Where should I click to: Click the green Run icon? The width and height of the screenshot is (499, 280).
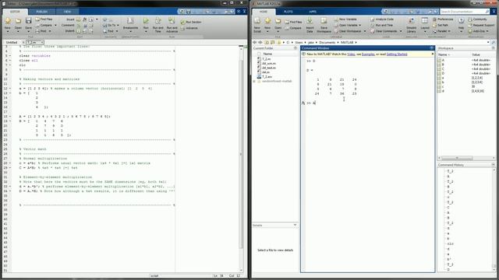coord(146,21)
